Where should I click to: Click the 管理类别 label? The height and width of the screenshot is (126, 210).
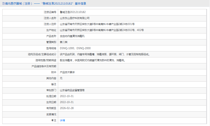click(x=51, y=42)
